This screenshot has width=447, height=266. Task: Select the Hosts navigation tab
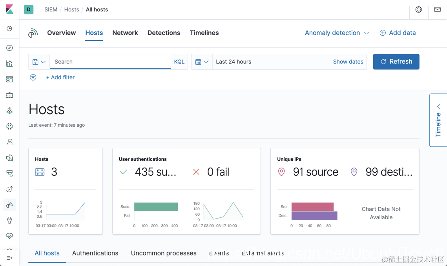(94, 33)
